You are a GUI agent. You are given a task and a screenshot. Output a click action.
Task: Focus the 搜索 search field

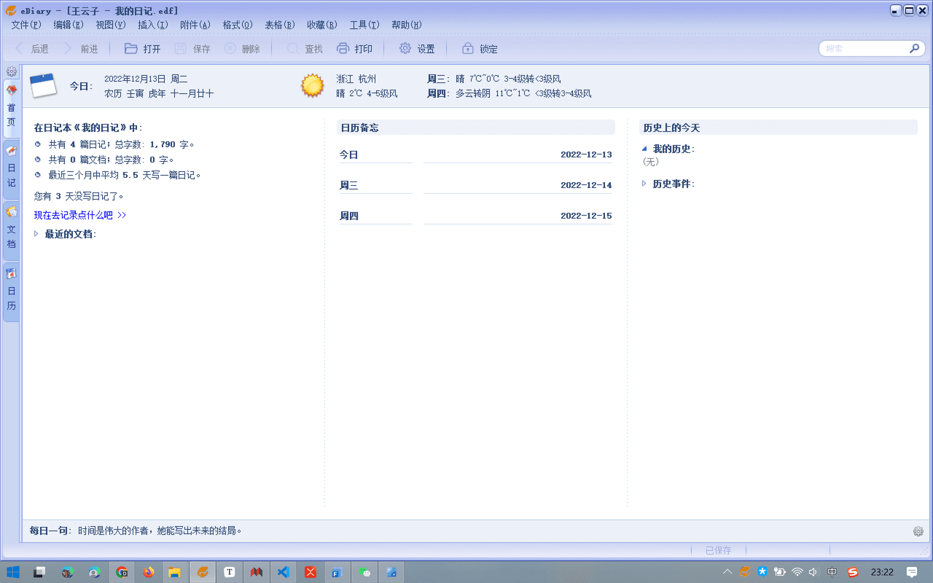865,49
